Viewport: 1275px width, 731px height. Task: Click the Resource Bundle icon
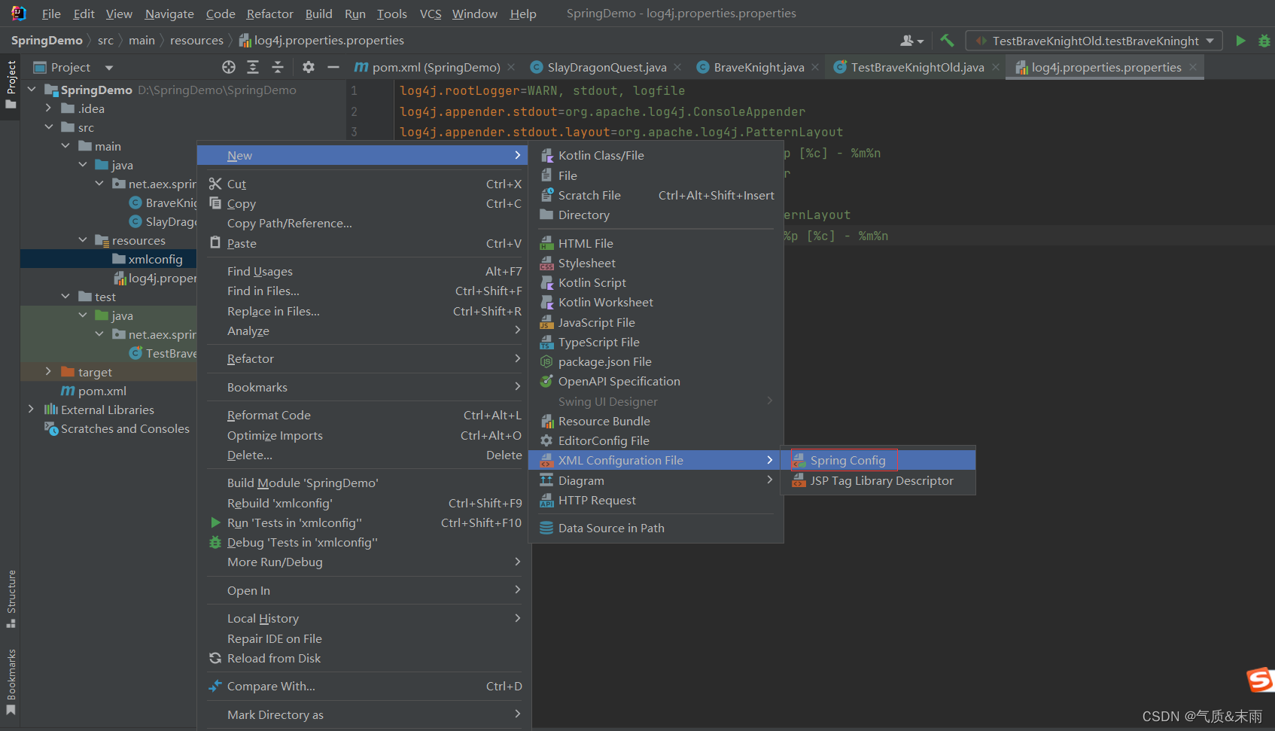point(547,421)
